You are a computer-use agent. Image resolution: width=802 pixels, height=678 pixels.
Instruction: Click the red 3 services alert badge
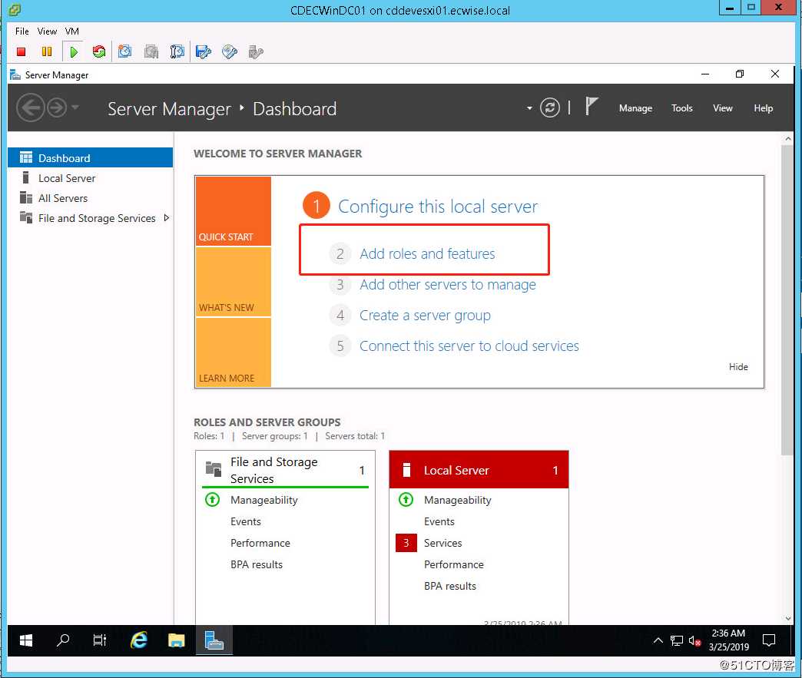(406, 543)
